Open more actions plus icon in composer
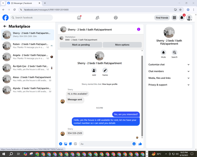197x157 pixels. click(x=61, y=144)
